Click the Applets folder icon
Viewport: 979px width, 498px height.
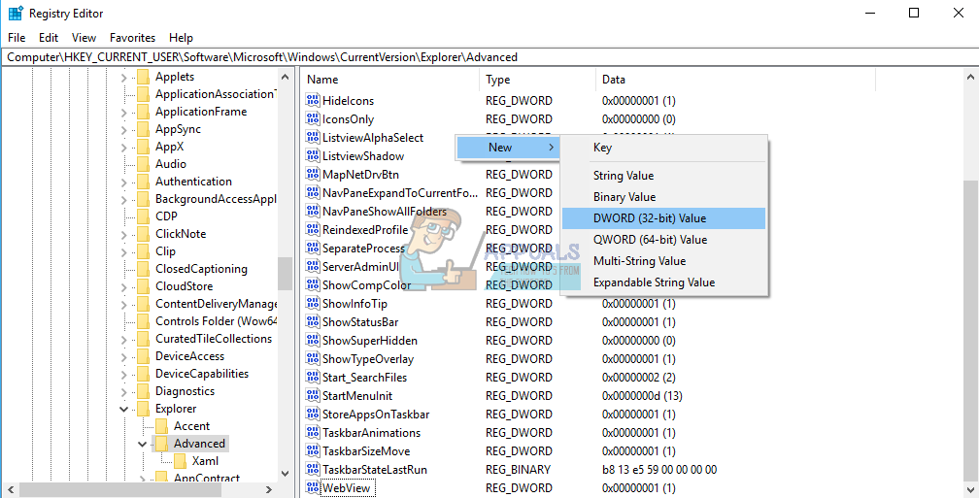point(144,77)
